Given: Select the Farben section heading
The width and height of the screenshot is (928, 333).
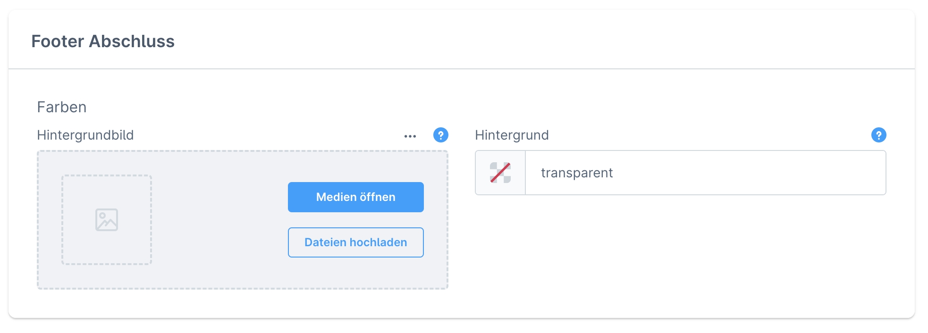Looking at the screenshot, I should pyautogui.click(x=62, y=107).
